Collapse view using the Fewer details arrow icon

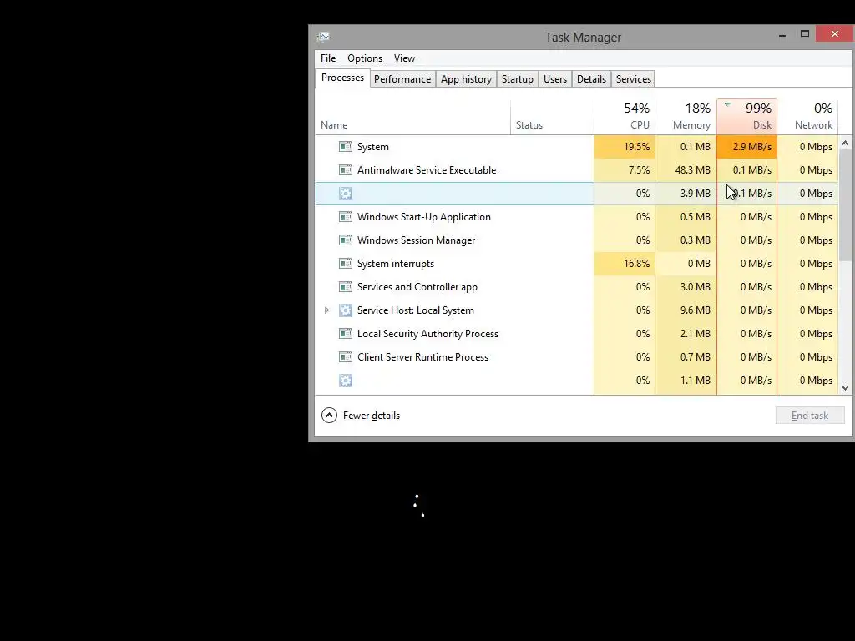pyautogui.click(x=329, y=416)
